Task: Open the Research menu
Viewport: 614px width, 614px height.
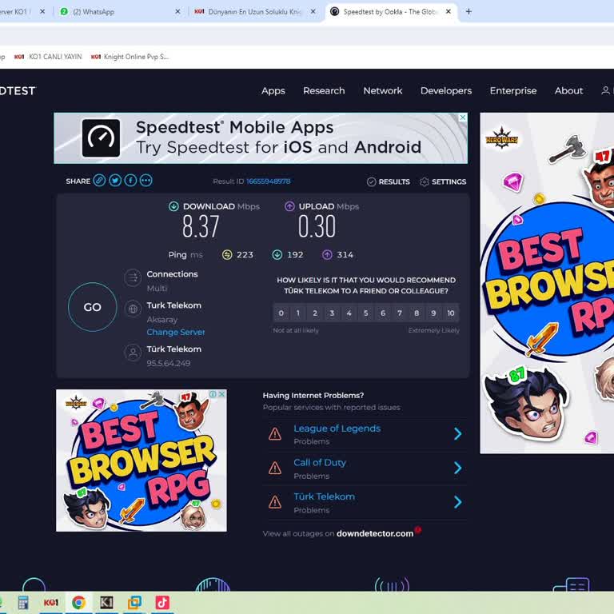Action: pos(324,91)
